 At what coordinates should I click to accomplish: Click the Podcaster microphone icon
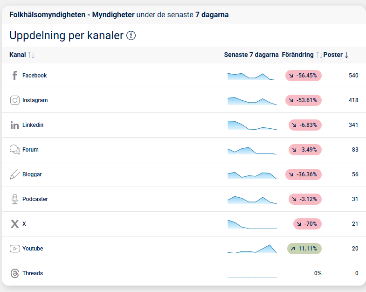pos(15,199)
